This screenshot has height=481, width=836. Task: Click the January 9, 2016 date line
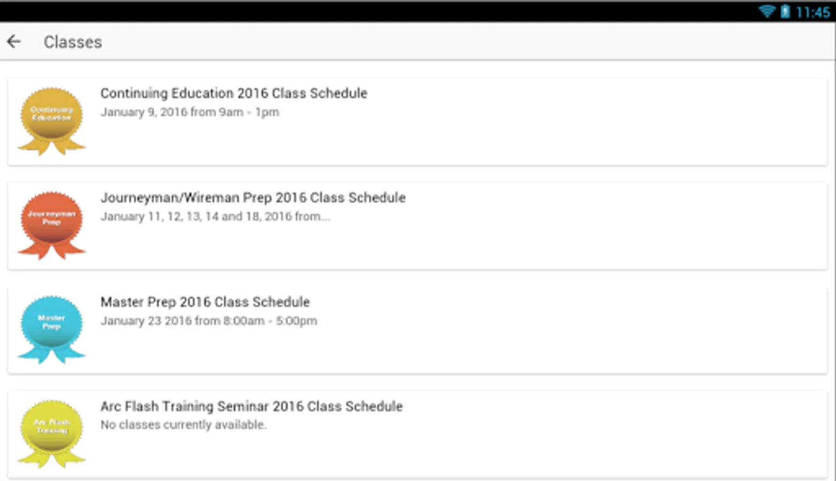click(190, 112)
